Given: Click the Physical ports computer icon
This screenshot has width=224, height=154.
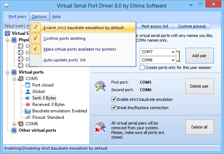Looking at the screenshot, I should (x=14, y=39).
